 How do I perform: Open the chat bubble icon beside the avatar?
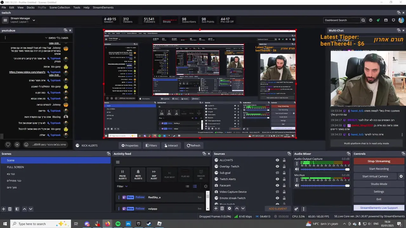click(393, 20)
